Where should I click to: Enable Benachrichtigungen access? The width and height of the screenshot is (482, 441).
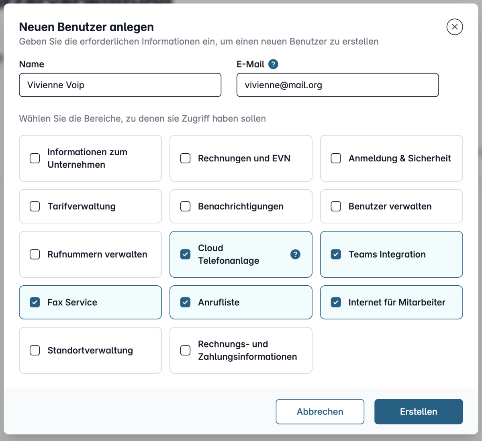point(185,206)
